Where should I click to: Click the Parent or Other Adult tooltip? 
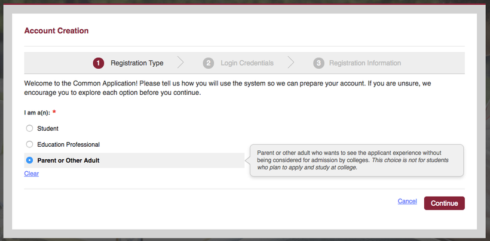coord(356,160)
